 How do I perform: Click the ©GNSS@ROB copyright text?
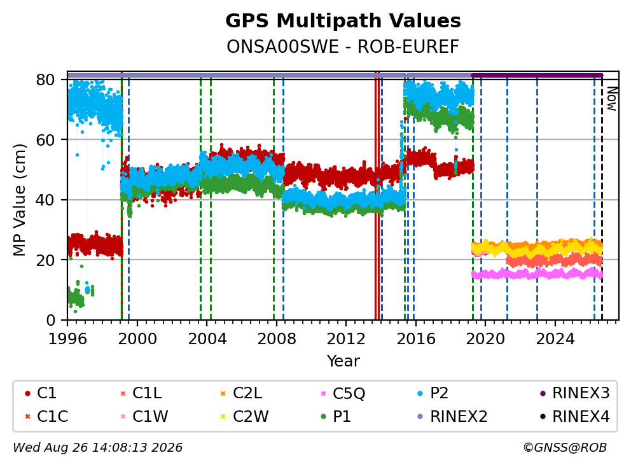pos(565,447)
